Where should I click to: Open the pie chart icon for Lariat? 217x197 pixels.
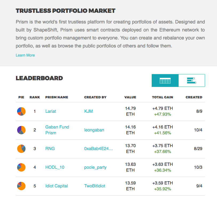21,111
